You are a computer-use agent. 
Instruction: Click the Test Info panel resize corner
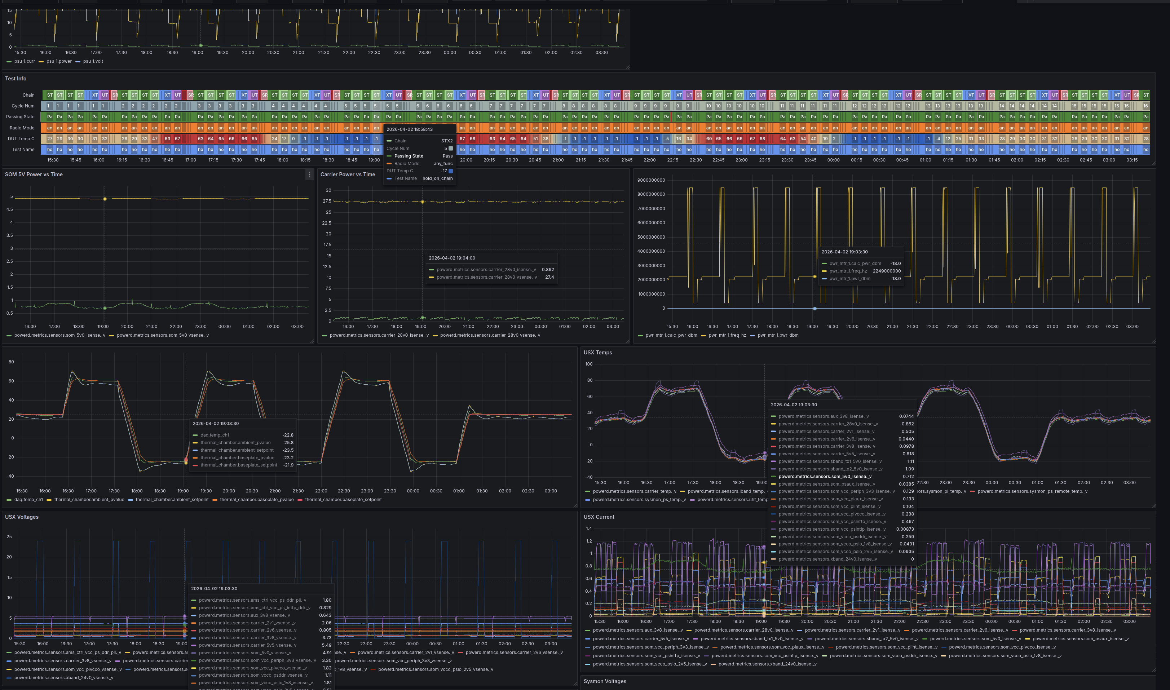coord(1154,163)
